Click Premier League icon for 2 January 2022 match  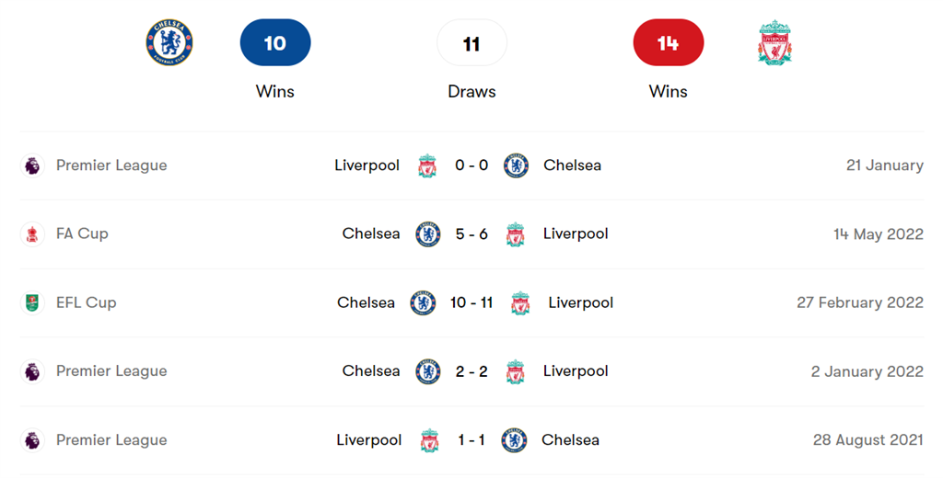(32, 371)
